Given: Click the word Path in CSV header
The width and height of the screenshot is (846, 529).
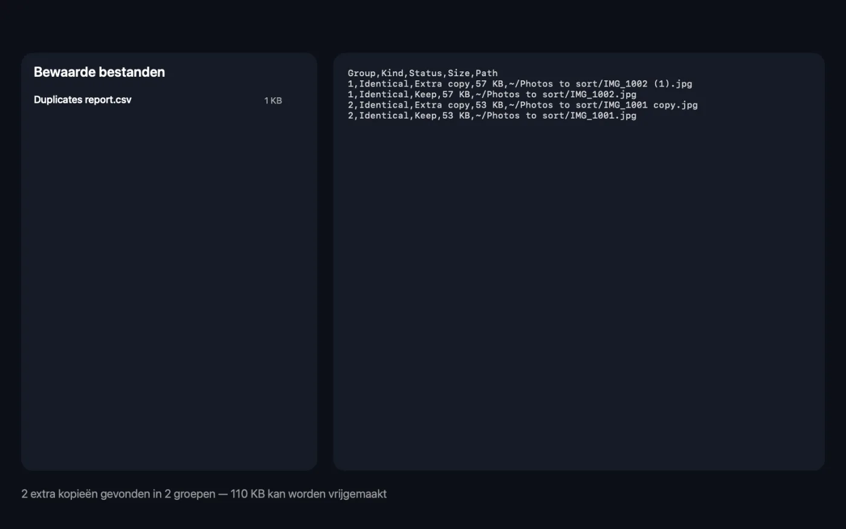Looking at the screenshot, I should (x=486, y=73).
